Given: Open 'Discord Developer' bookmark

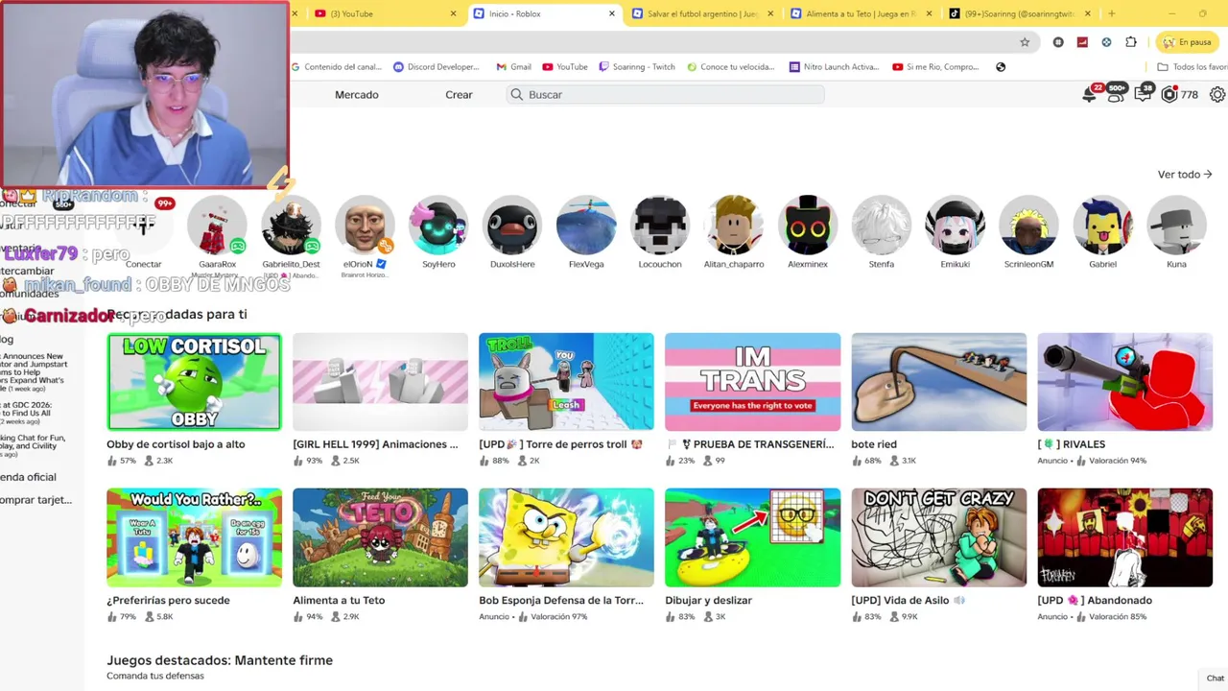Looking at the screenshot, I should (437, 67).
